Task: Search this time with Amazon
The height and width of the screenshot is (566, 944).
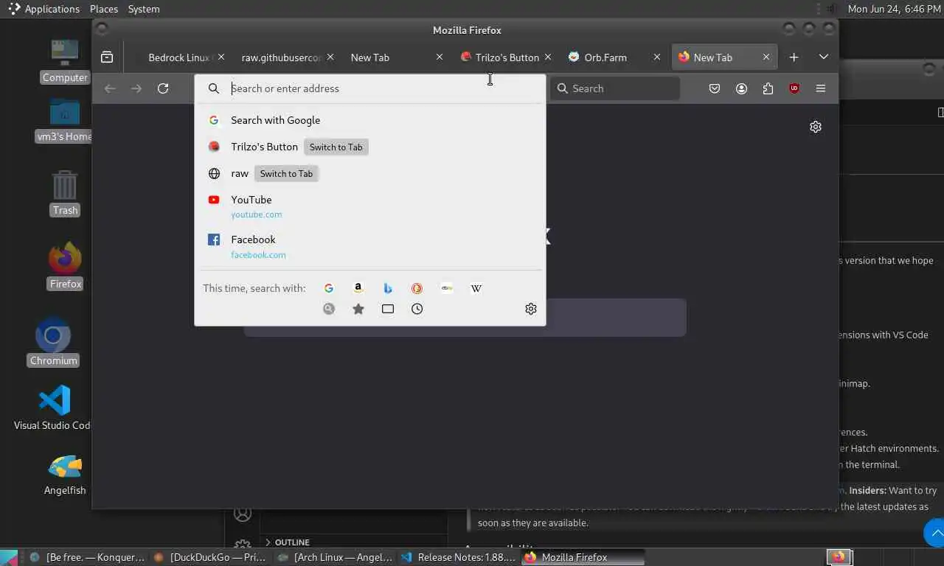Action: point(358,288)
